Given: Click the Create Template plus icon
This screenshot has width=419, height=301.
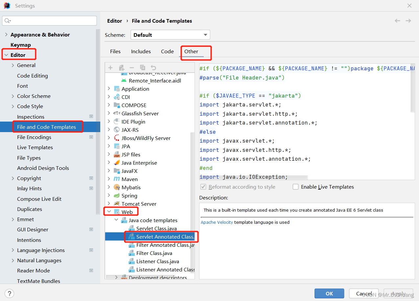Looking at the screenshot, I should point(110,68).
